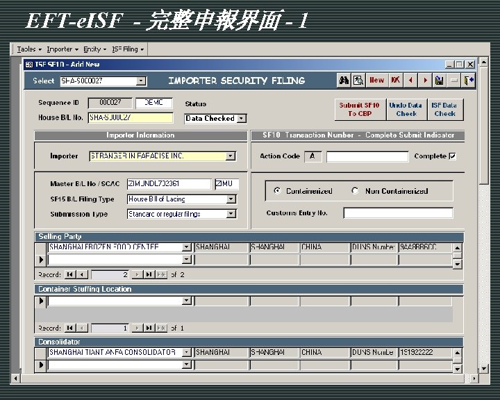The image size is (500, 400).
Task: Expand the Submission Type dropdown
Action: pyautogui.click(x=231, y=214)
